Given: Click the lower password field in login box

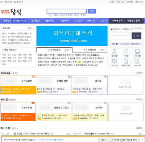Looking at the screenshot, I should [x=120, y=38].
